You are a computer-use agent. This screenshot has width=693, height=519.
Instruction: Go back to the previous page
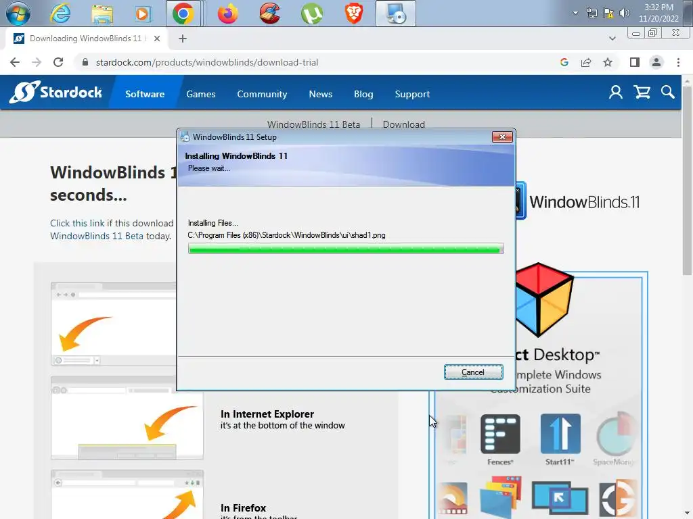[15, 62]
